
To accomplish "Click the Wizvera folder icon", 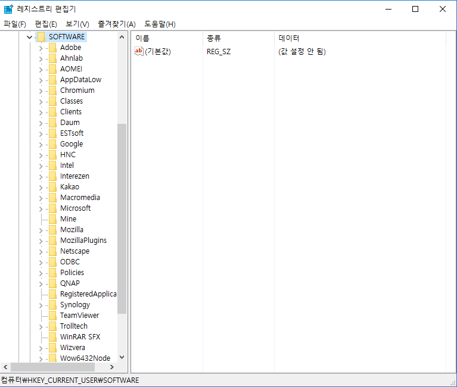I will (x=53, y=348).
